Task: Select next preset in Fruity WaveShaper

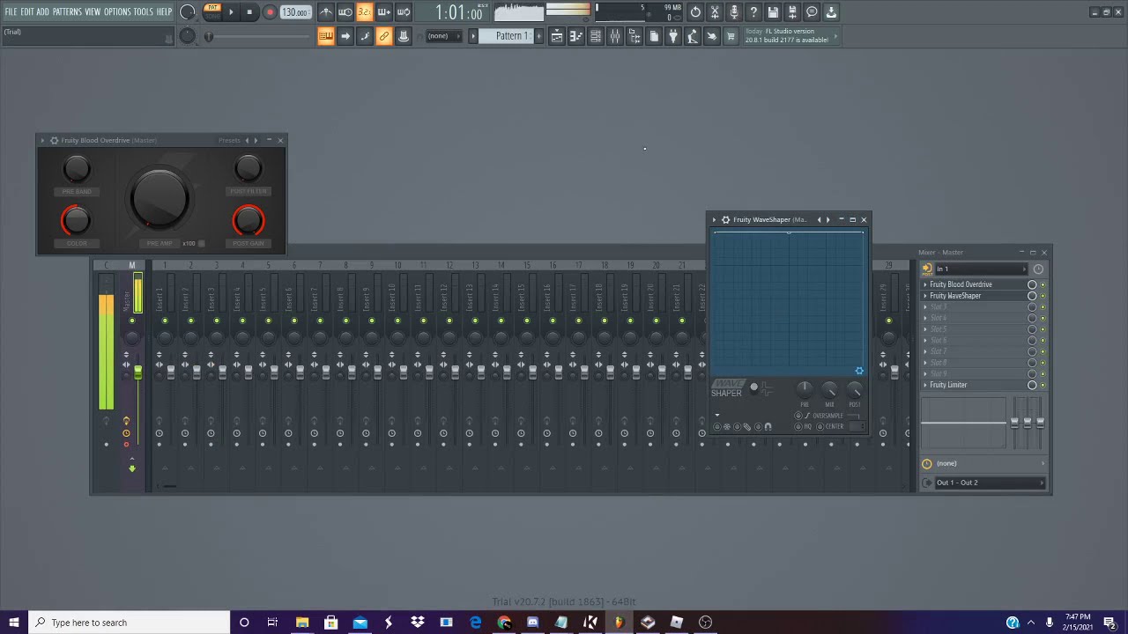Action: [x=827, y=219]
